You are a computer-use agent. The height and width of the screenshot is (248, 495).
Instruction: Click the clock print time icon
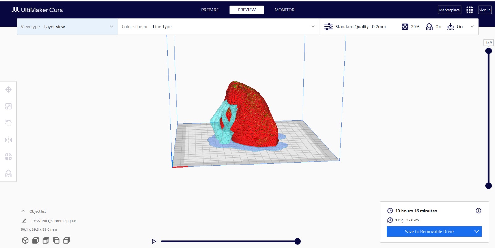(x=390, y=211)
